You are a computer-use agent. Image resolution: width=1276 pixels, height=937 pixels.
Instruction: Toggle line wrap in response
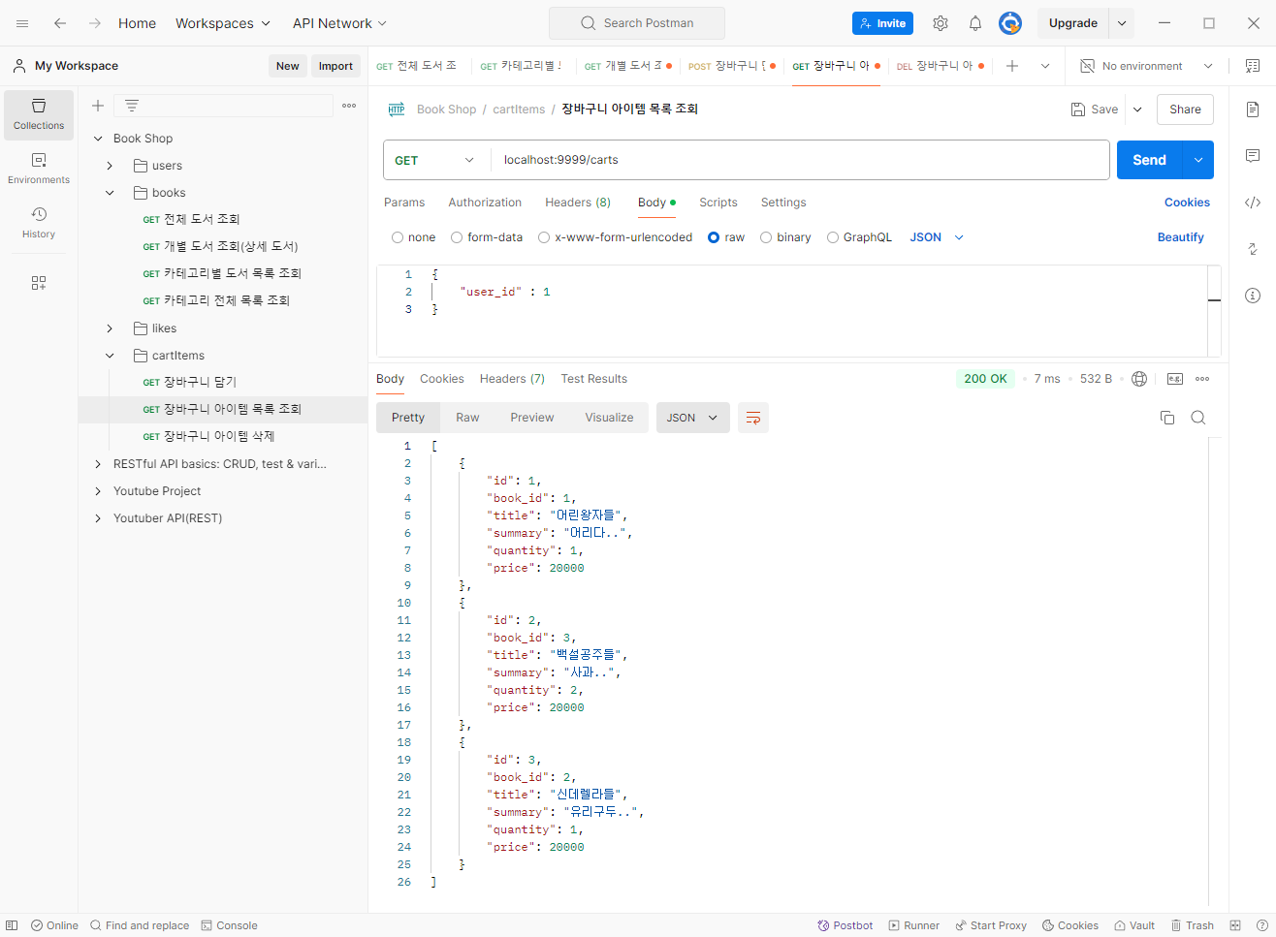753,418
